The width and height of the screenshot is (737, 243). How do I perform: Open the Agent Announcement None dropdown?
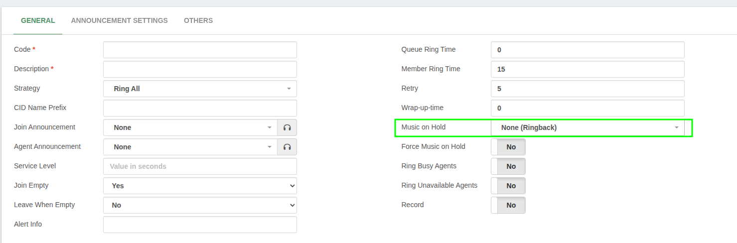pyautogui.click(x=190, y=147)
